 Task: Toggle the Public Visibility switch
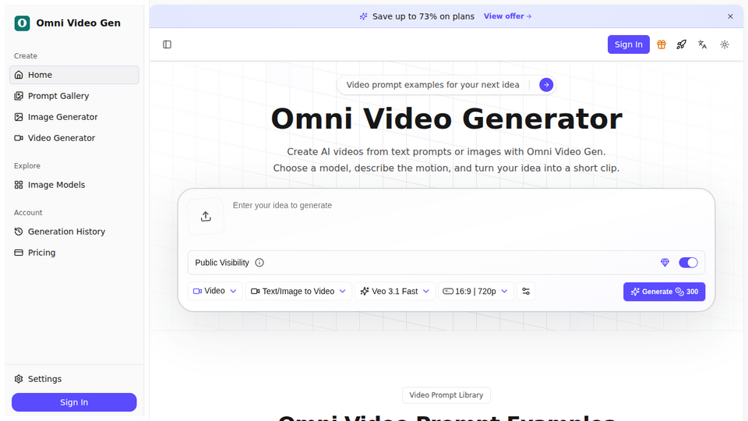pos(688,263)
